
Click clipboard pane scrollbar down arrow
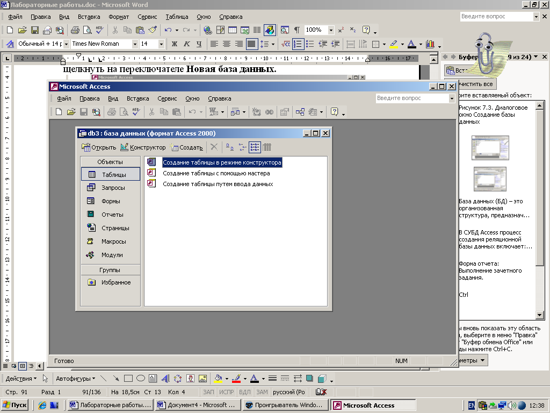540,315
